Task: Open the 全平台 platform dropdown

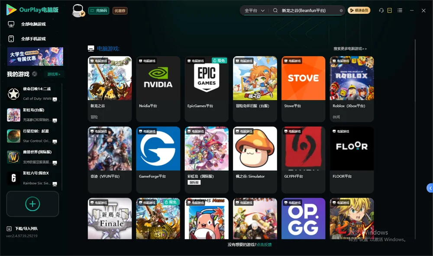Action: click(x=254, y=10)
